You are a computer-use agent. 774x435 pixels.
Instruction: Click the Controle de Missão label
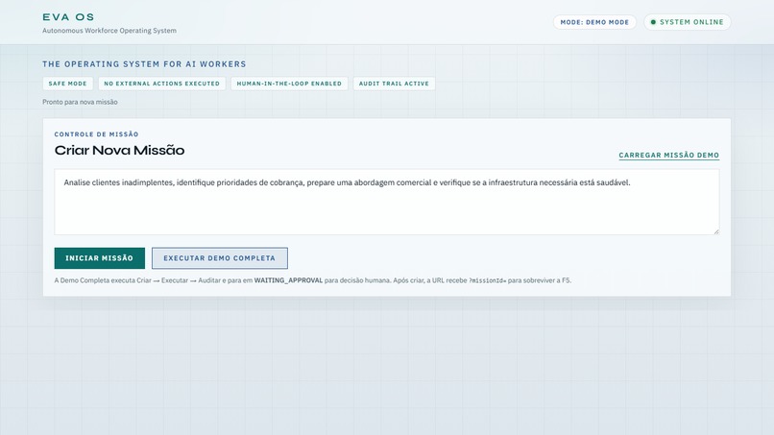pyautogui.click(x=96, y=134)
